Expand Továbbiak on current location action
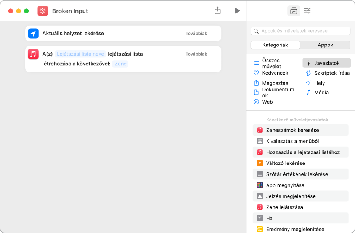Screen dimensions: 355x233 (x=196, y=34)
